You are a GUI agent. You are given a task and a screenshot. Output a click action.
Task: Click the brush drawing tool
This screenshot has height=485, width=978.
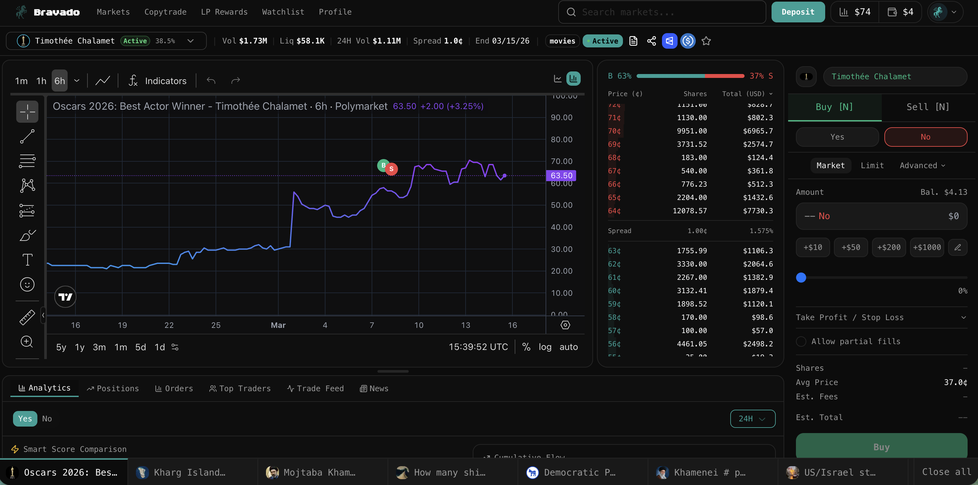coord(27,235)
